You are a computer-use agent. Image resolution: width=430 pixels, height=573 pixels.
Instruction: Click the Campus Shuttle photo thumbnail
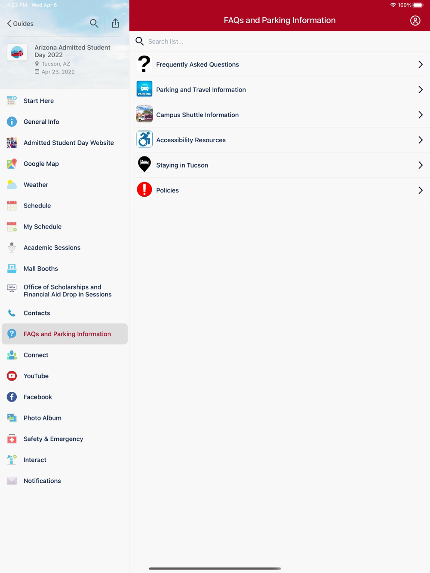point(144,114)
